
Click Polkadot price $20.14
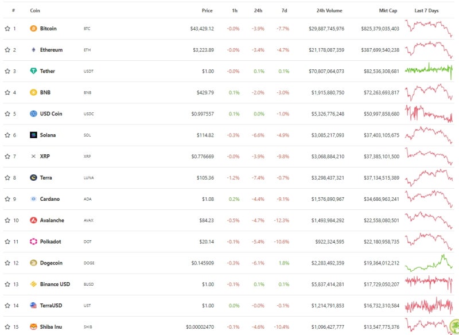click(207, 241)
